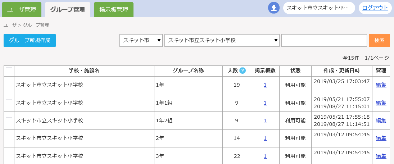Expand the スキット市立スキット小学校 school dropdown
The height and width of the screenshot is (164, 394).
tap(222, 41)
